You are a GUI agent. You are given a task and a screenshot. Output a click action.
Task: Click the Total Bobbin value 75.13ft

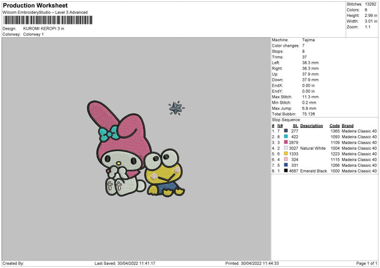coord(308,114)
